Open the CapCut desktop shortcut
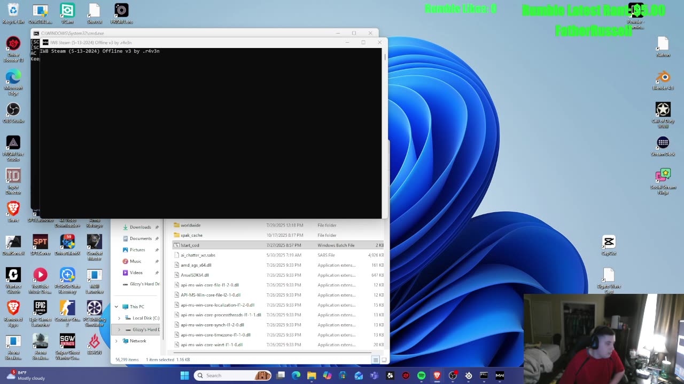Viewport: 684px width, 384px height. pyautogui.click(x=609, y=243)
